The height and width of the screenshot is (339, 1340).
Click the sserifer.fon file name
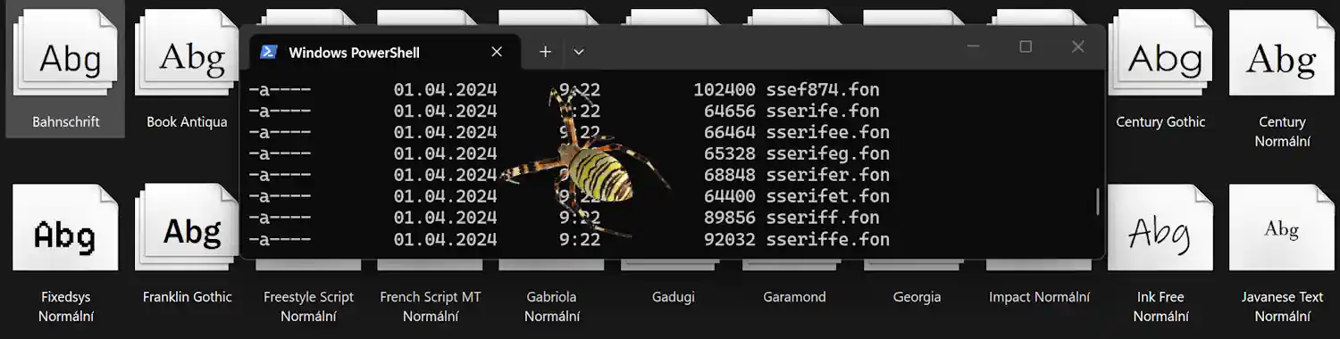pyautogui.click(x=828, y=175)
